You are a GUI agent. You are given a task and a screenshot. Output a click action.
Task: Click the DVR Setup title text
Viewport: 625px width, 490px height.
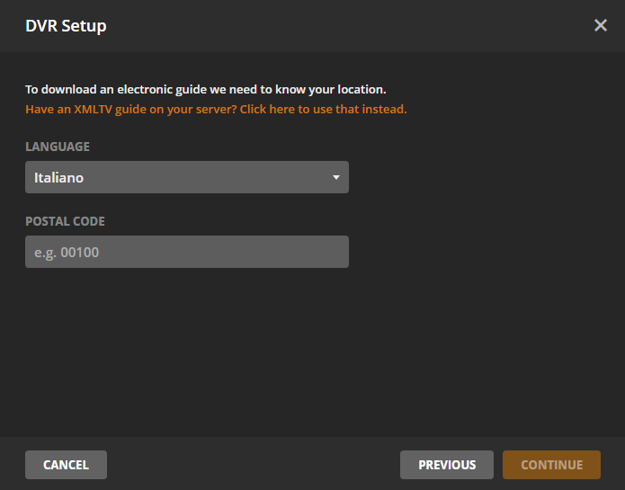[66, 26]
